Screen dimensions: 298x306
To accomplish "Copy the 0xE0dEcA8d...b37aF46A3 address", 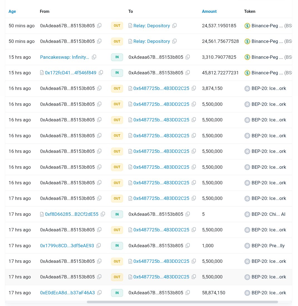I will click(99, 293).
